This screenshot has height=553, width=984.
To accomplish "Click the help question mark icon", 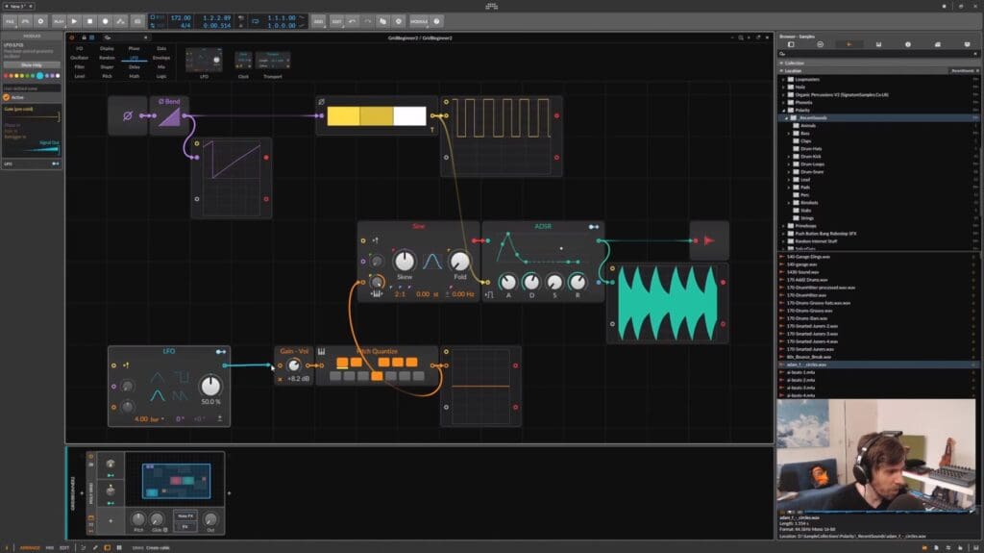I will point(437,21).
